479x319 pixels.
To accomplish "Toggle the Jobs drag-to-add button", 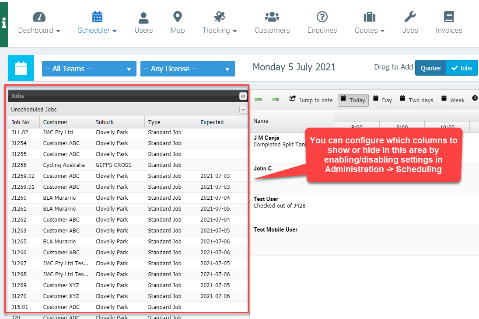I will [462, 68].
